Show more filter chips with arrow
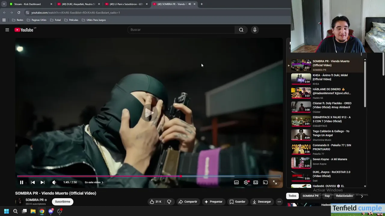Screen dimensions: 385x216 [x=362, y=196]
